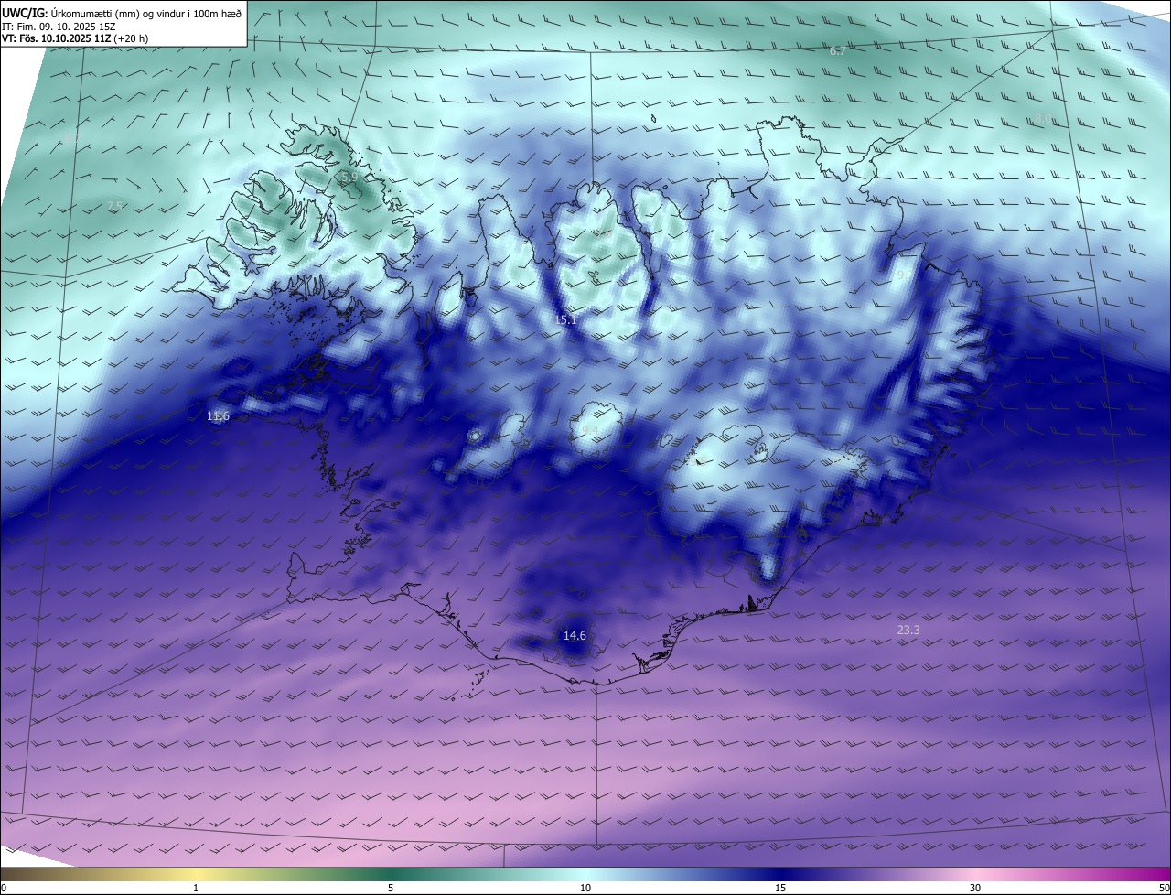Click the 6.7 value label on the map

pyautogui.click(x=838, y=51)
